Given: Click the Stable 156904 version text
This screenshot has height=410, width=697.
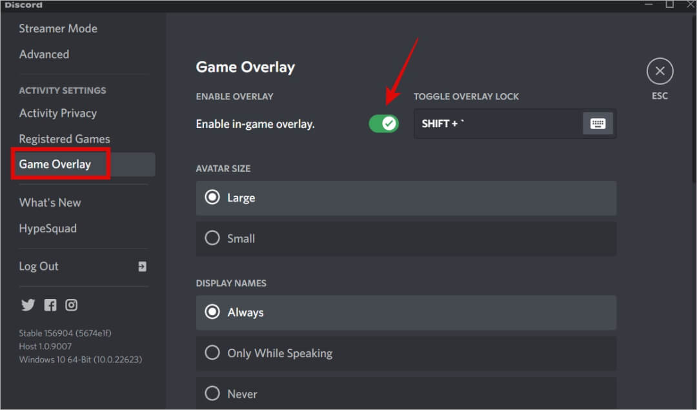Looking at the screenshot, I should click(65, 333).
